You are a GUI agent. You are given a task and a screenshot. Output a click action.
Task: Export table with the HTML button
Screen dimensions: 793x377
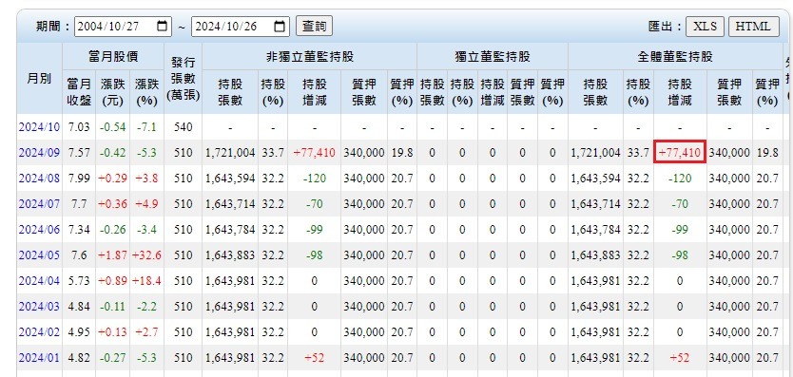coord(754,27)
